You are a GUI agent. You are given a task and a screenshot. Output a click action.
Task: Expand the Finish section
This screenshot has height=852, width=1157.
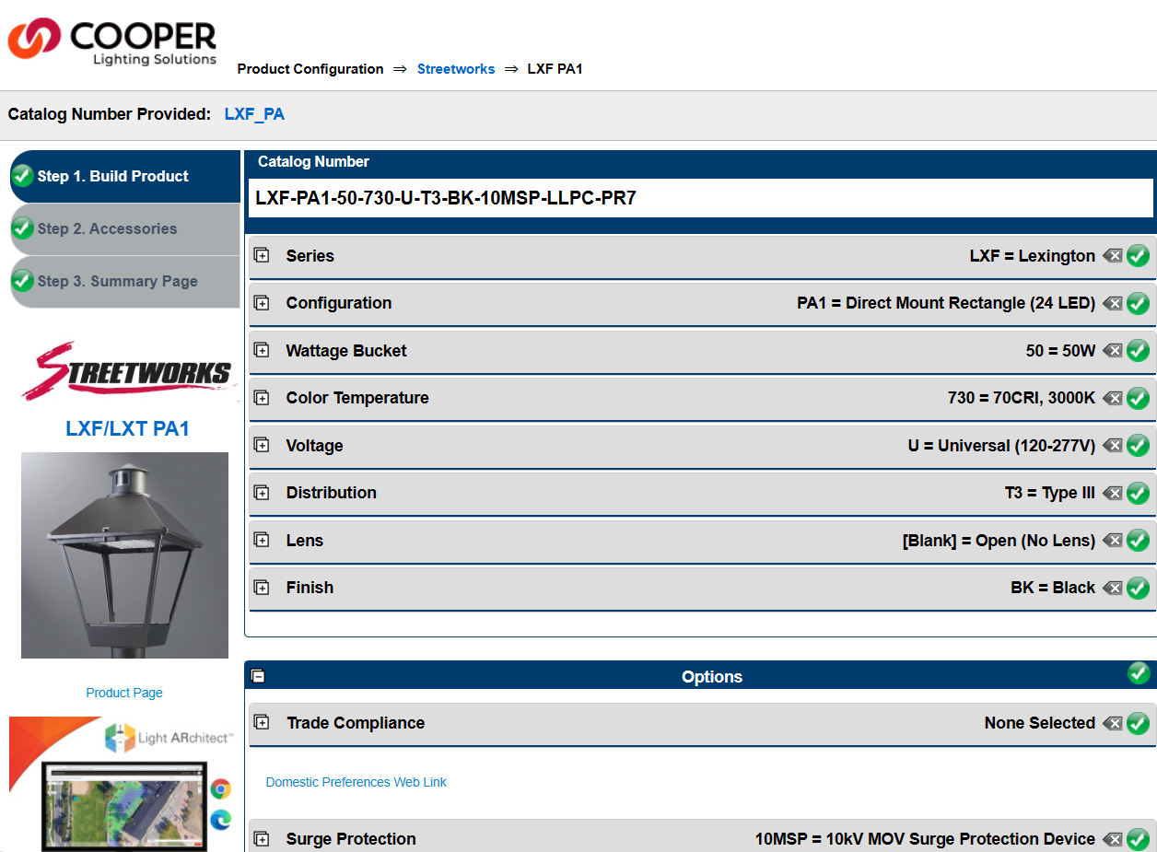[x=262, y=588]
